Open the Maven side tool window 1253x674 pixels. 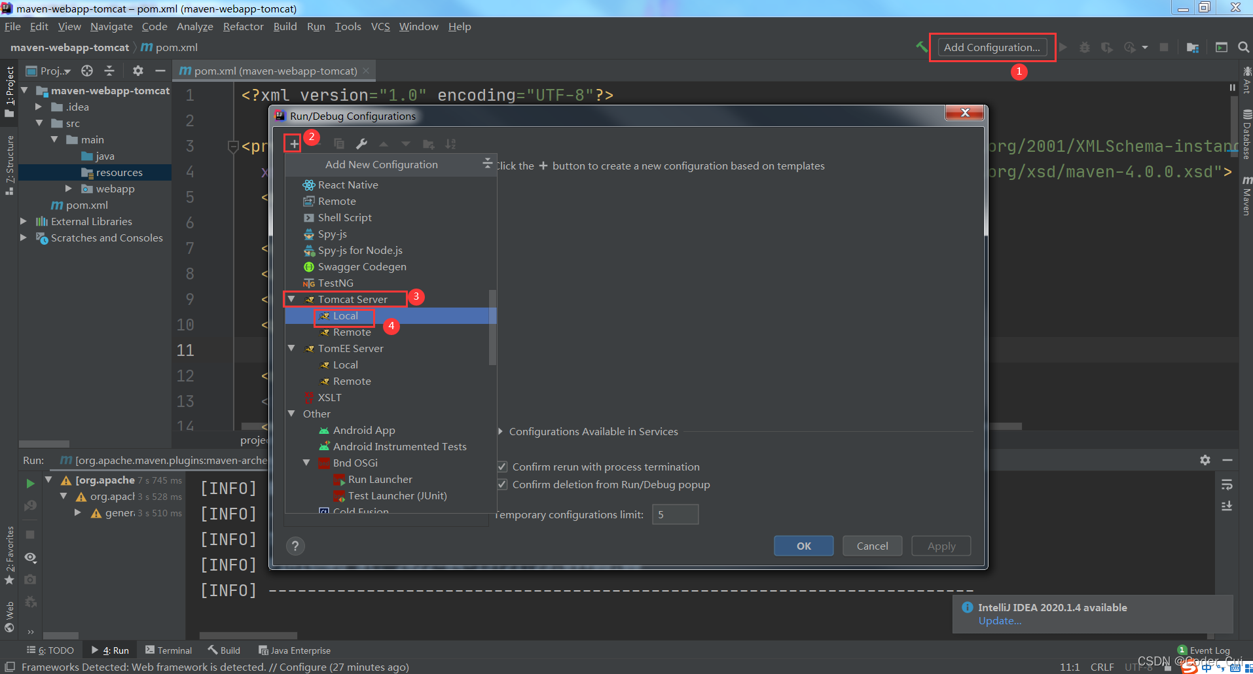pyautogui.click(x=1246, y=196)
